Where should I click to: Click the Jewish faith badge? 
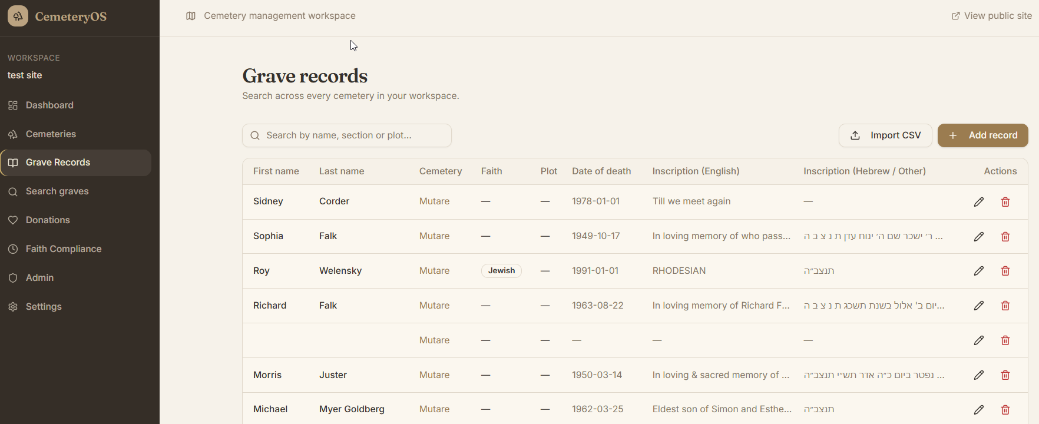[x=501, y=271]
